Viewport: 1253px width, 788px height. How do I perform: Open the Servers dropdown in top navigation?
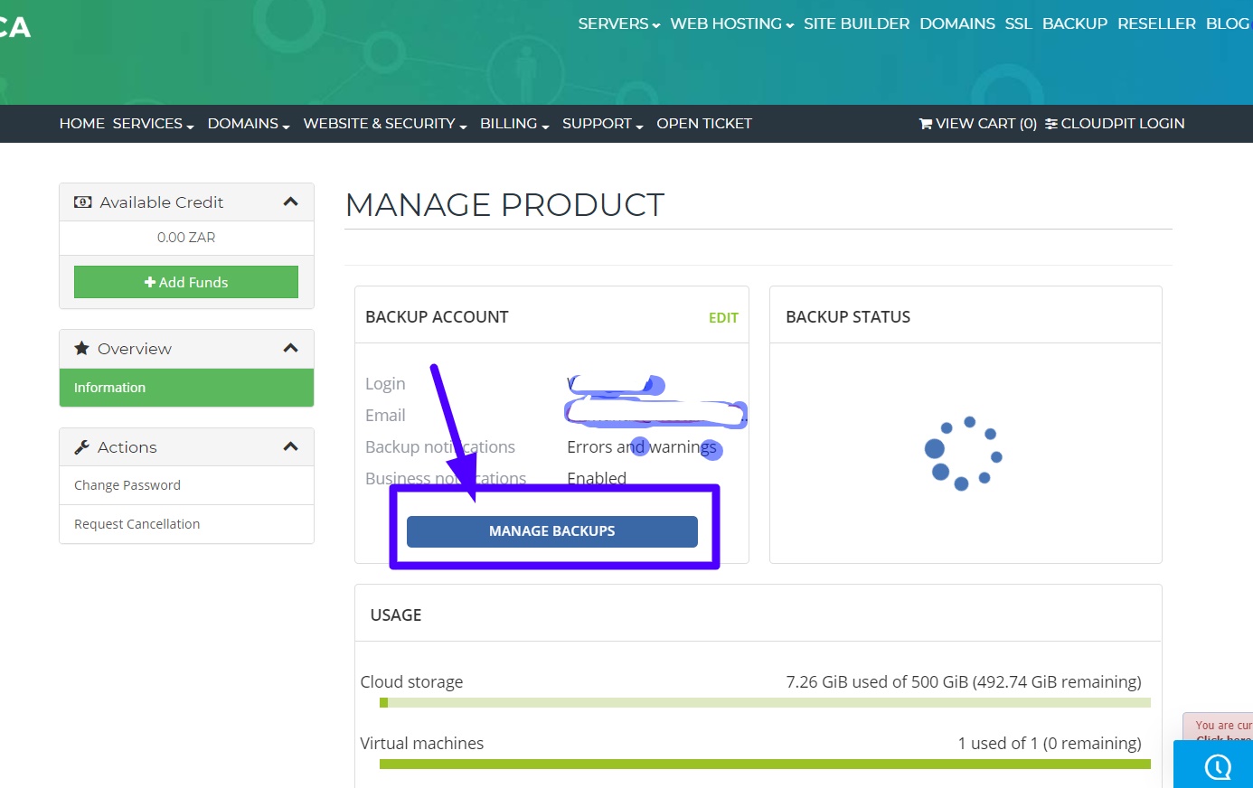pos(619,23)
